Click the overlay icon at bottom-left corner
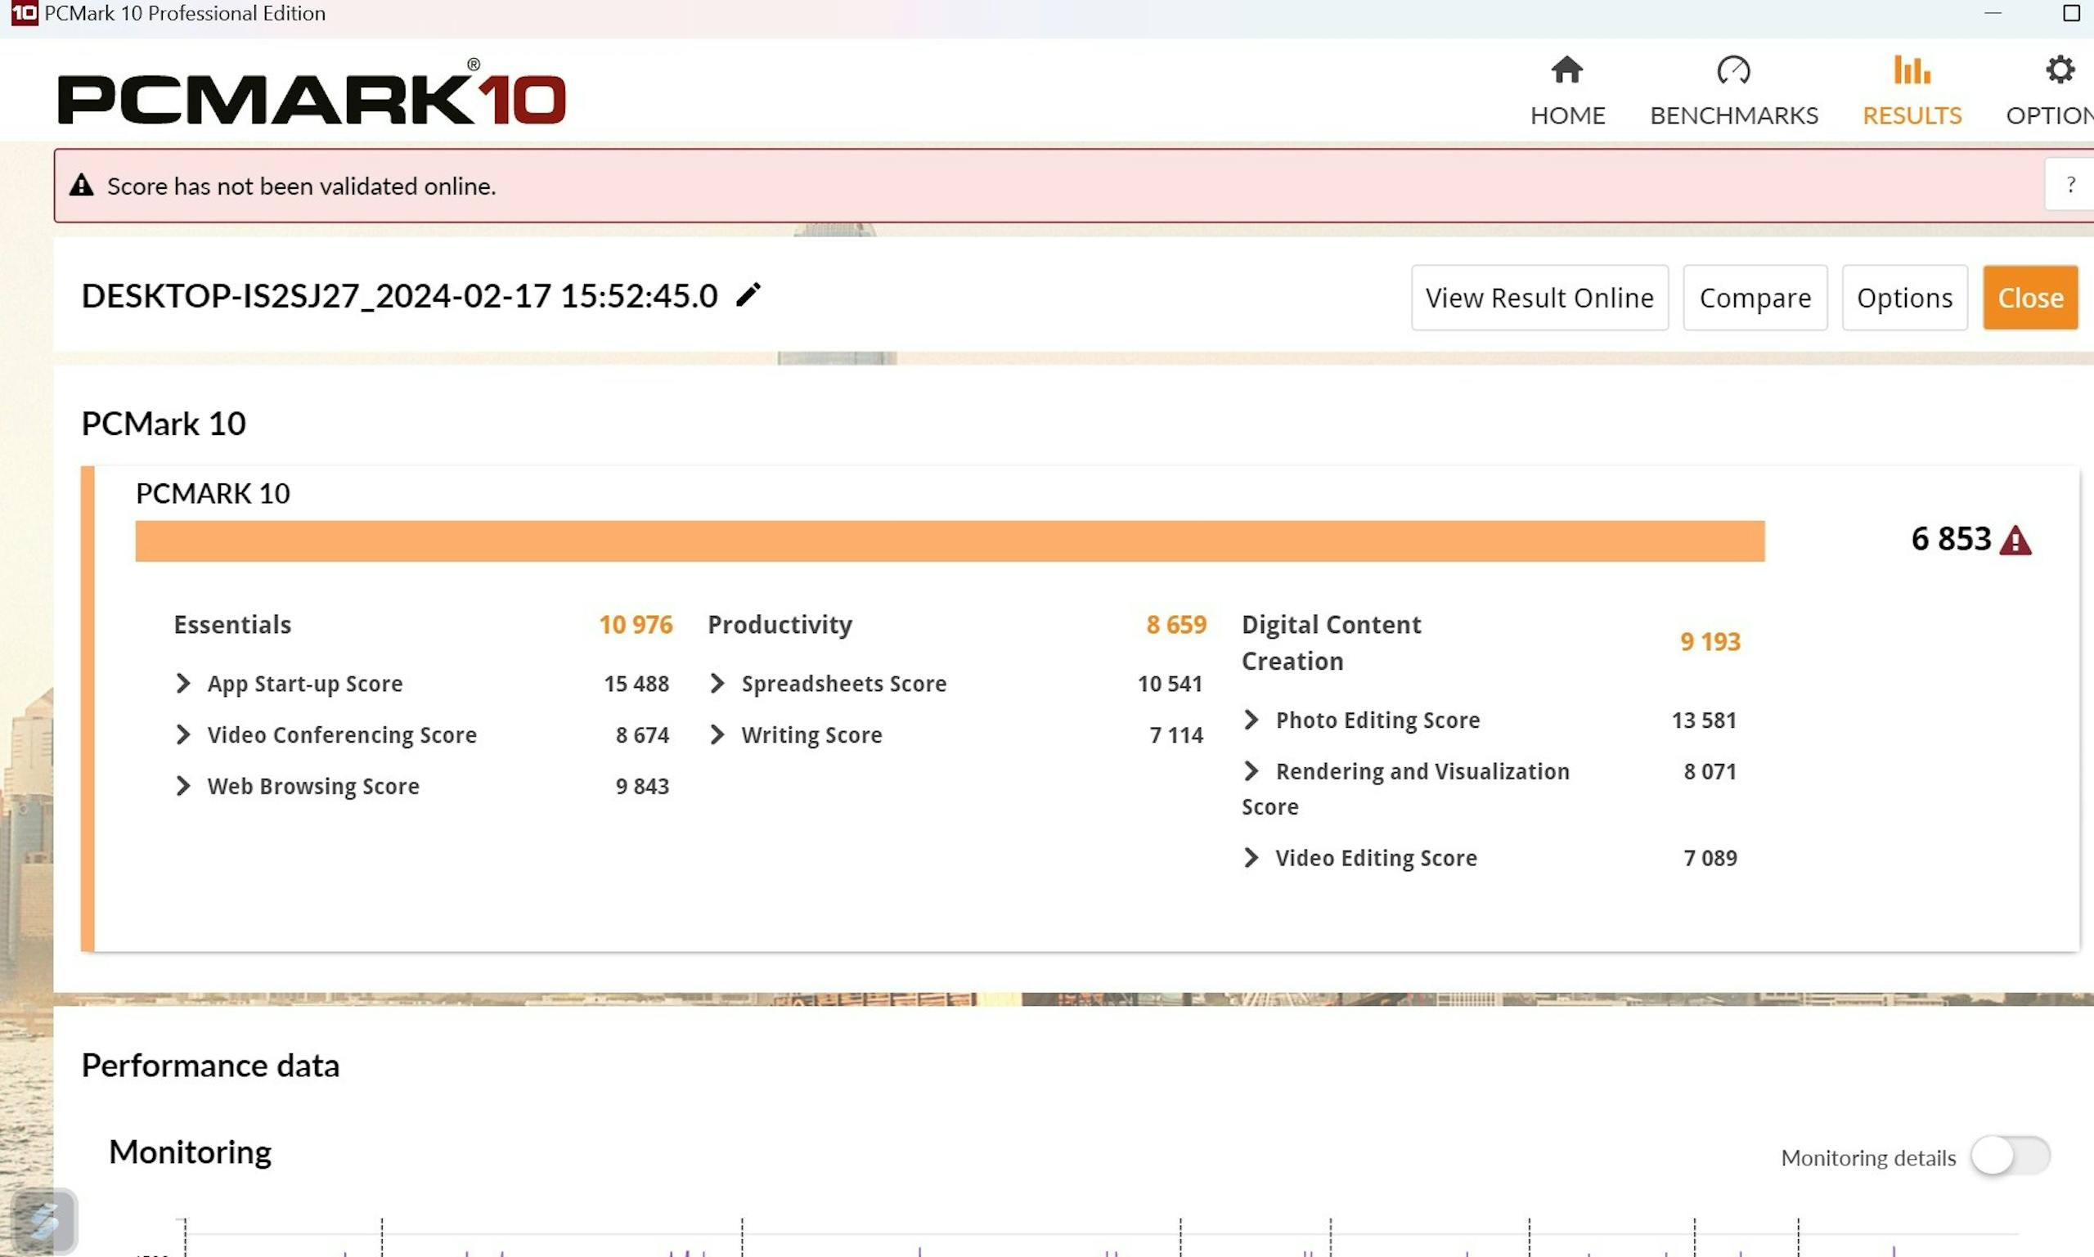This screenshot has width=2094, height=1257. point(44,1220)
